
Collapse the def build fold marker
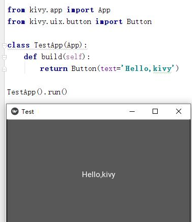[x=4, y=57]
